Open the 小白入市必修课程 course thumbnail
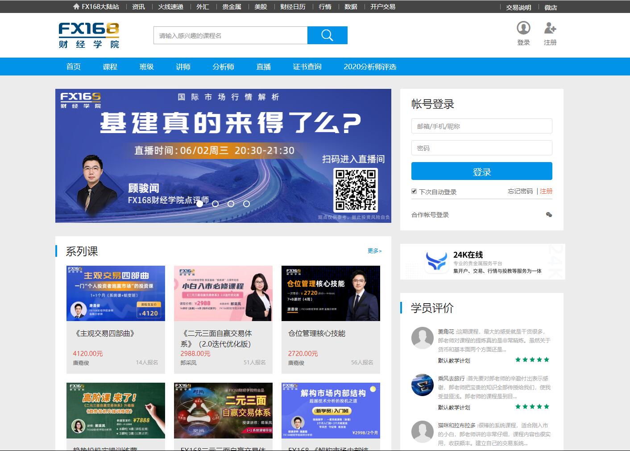This screenshot has width=630, height=451. click(223, 293)
